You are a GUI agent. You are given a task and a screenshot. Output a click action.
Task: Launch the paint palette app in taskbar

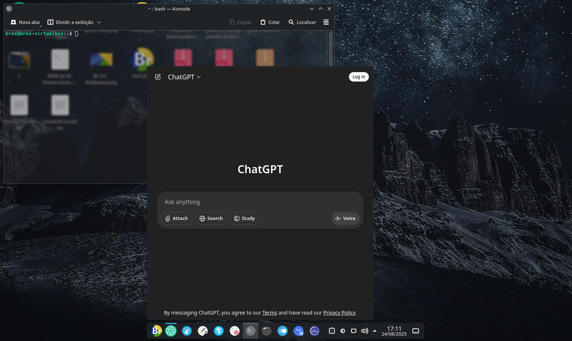tap(203, 331)
